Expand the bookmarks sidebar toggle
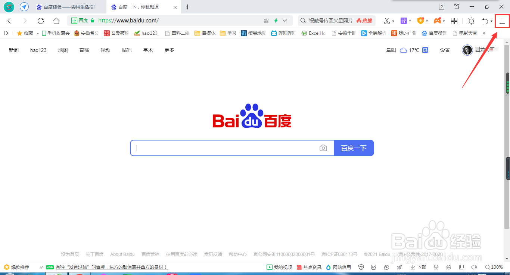This screenshot has width=510, height=275. coord(6,33)
